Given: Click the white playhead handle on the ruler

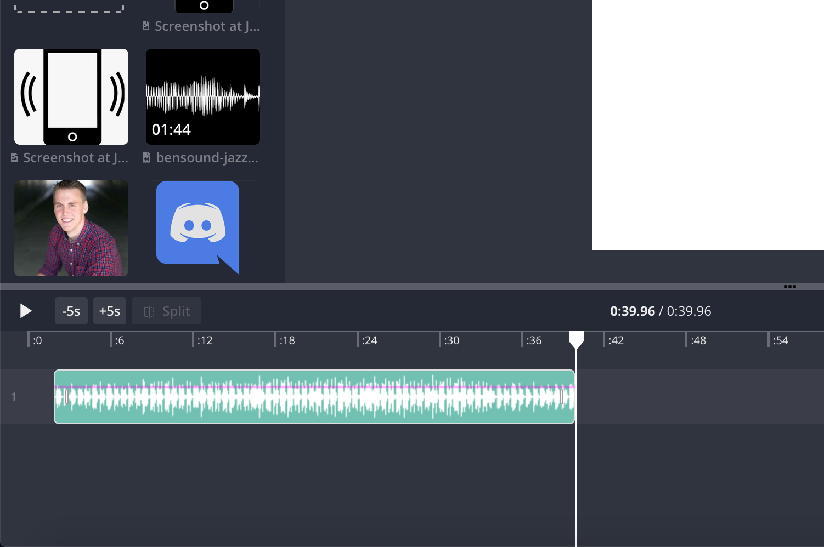Looking at the screenshot, I should [576, 340].
